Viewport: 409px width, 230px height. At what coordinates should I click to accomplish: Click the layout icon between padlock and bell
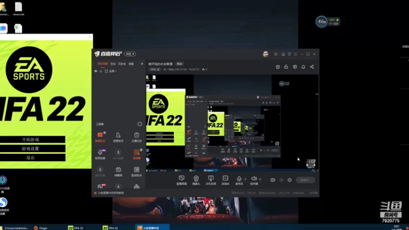pos(295,67)
